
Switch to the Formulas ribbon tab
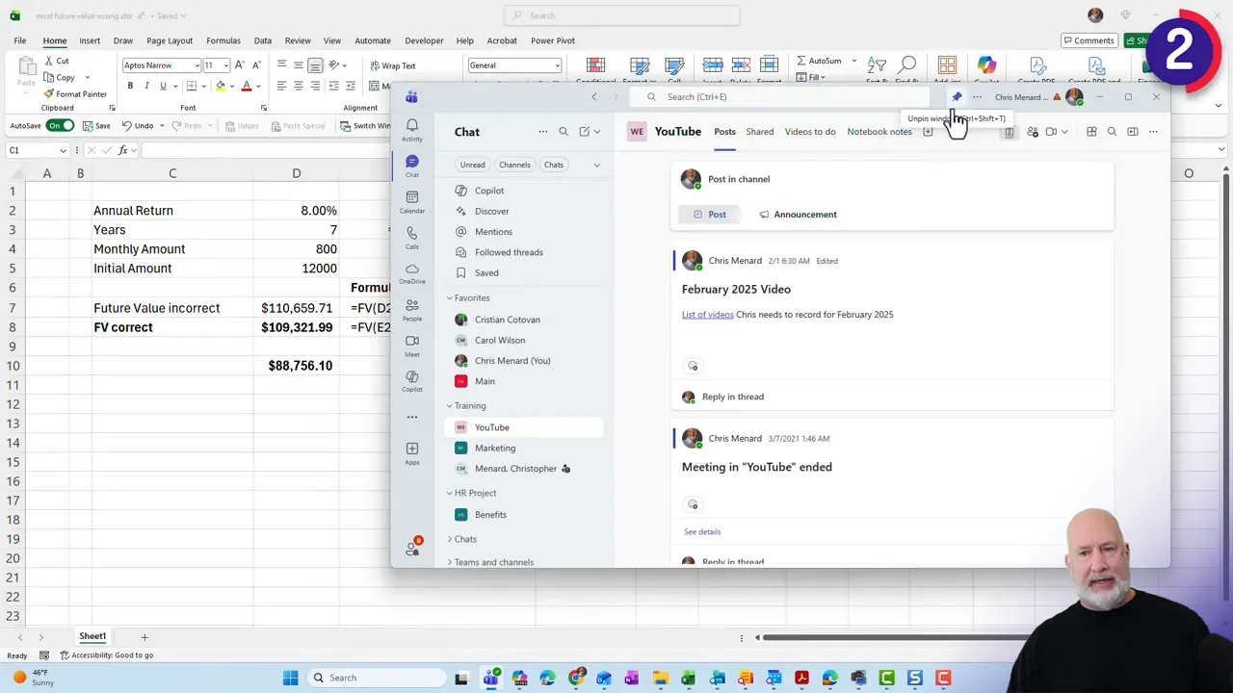[x=223, y=40]
